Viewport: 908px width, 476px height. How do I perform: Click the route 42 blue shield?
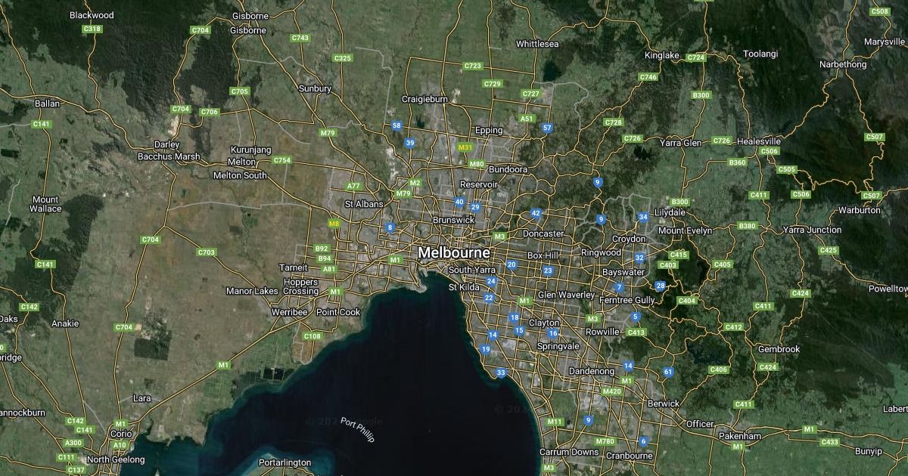[x=536, y=214]
